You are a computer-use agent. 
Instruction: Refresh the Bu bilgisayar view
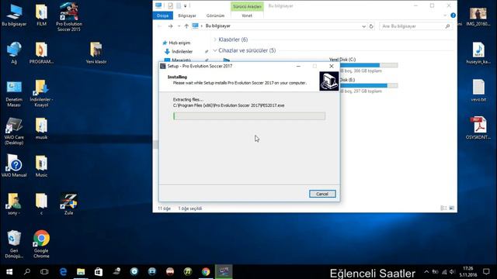tap(371, 26)
